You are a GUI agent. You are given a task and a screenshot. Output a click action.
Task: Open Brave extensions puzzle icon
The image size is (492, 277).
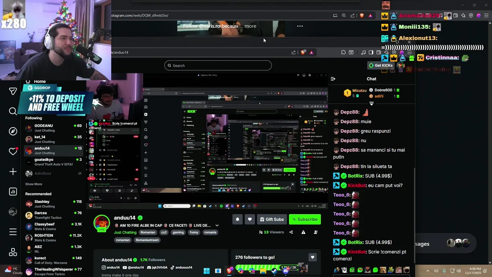tap(343, 52)
